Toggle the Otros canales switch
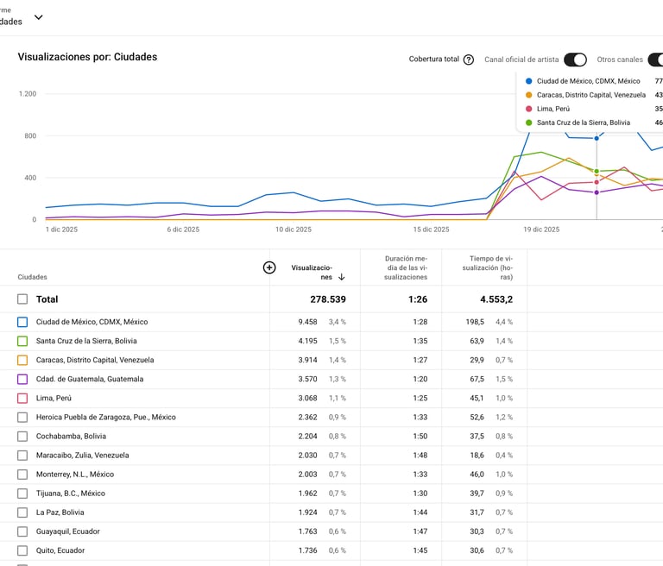Viewport: 663px width, 566px height. [656, 60]
